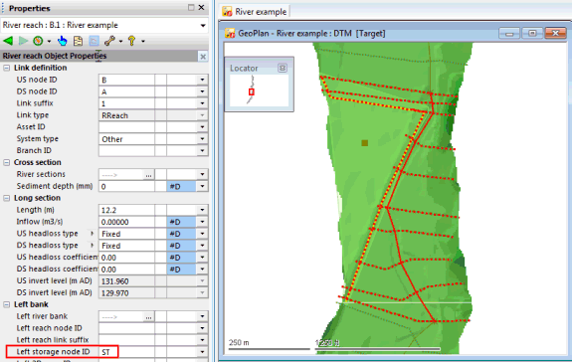Float the Properties panel with square icon
Viewport: 572px width, 362px height.
coord(191,7)
